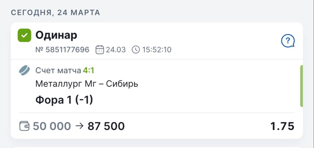Click the 1.75 odds value
The width and height of the screenshot is (314, 148).
[282, 126]
